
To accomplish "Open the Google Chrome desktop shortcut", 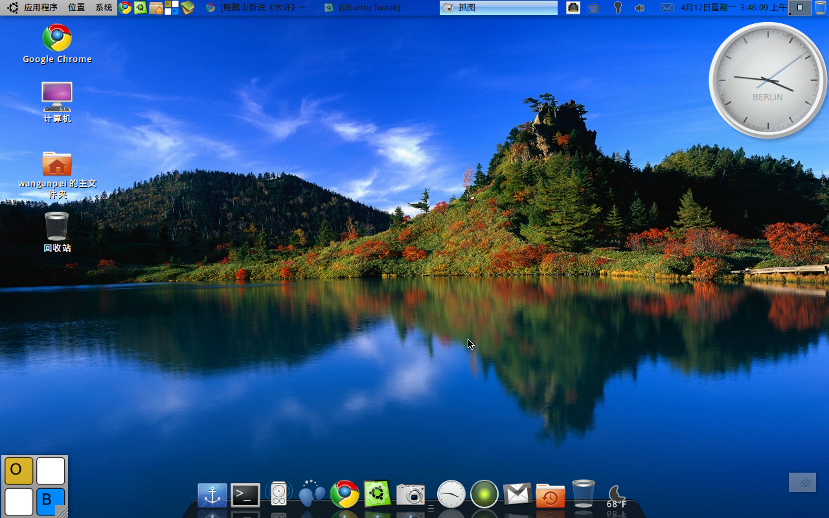I will (57, 44).
